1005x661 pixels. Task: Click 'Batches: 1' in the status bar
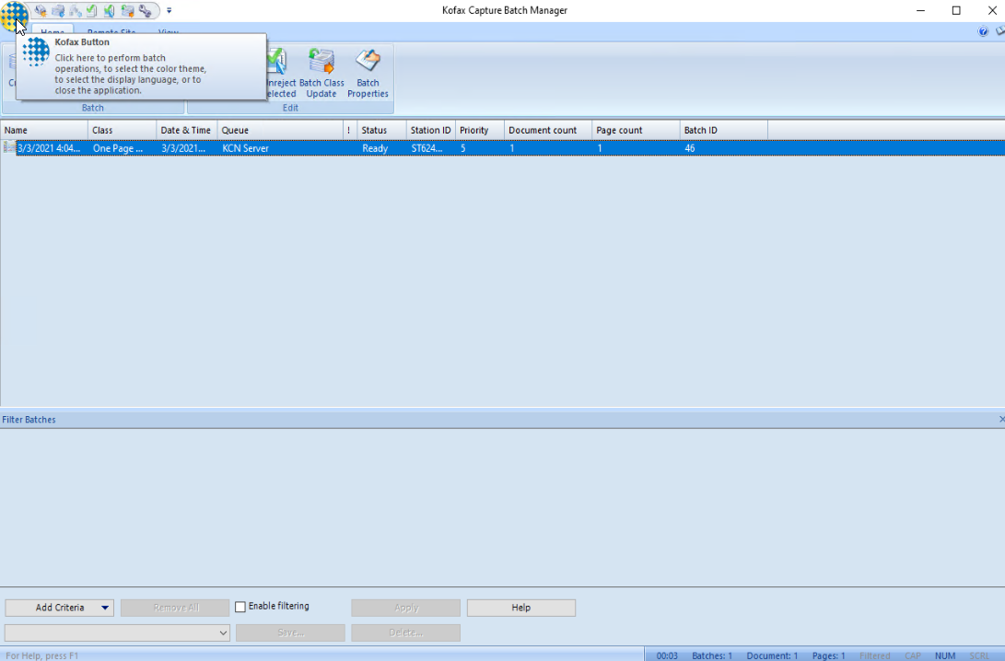pyautogui.click(x=711, y=655)
